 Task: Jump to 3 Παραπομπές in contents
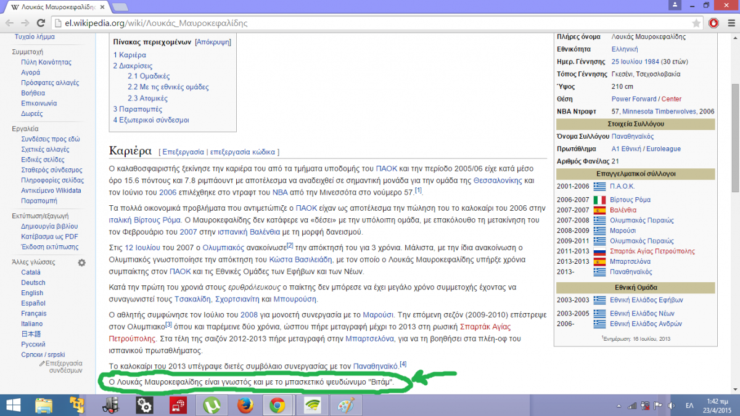tap(138, 109)
